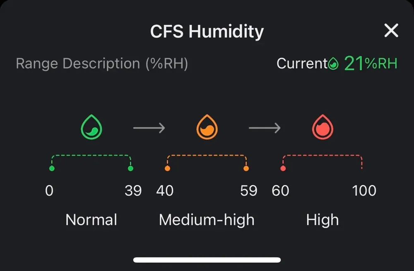The height and width of the screenshot is (271, 414).
Task: Tap the CFS Humidity title
Action: tap(207, 32)
